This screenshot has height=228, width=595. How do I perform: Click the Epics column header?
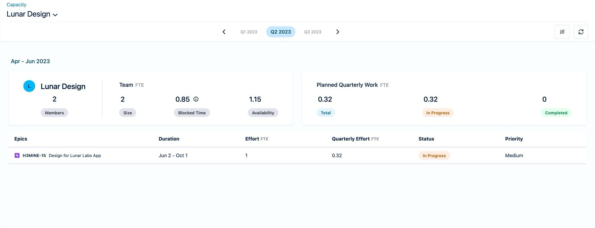click(x=21, y=139)
